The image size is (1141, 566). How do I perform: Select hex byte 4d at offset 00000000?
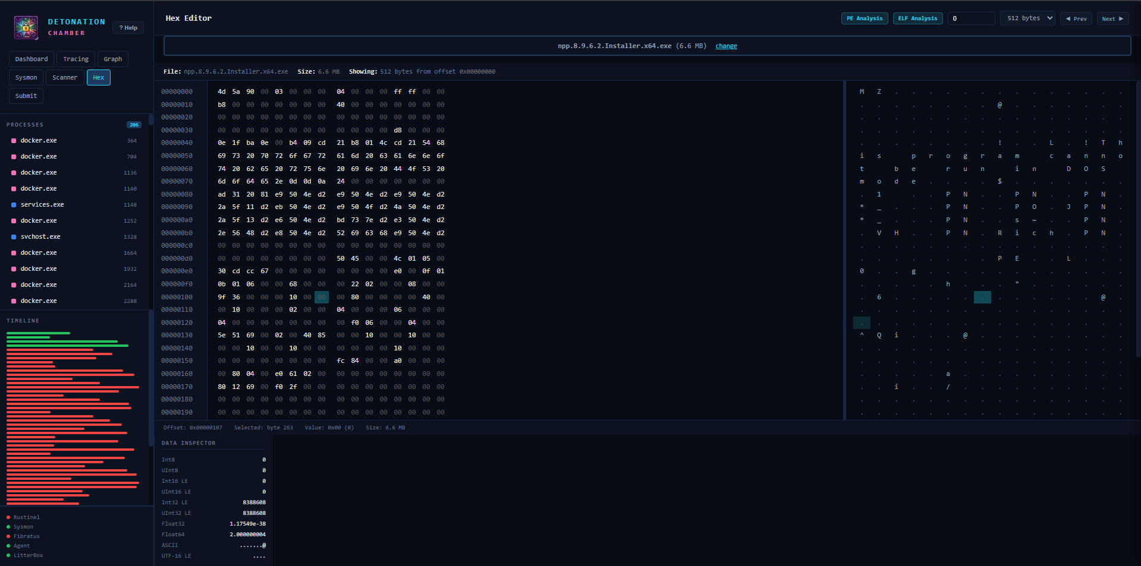(x=222, y=91)
